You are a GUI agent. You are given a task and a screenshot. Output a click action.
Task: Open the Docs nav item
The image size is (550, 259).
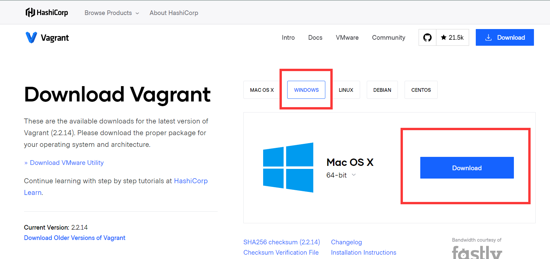click(315, 37)
